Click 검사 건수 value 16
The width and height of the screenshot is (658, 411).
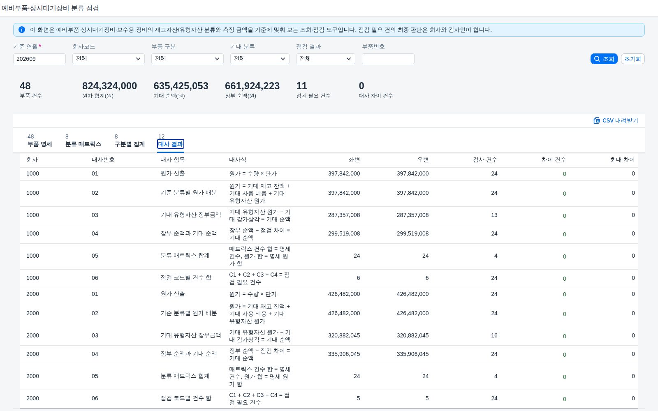(494, 335)
